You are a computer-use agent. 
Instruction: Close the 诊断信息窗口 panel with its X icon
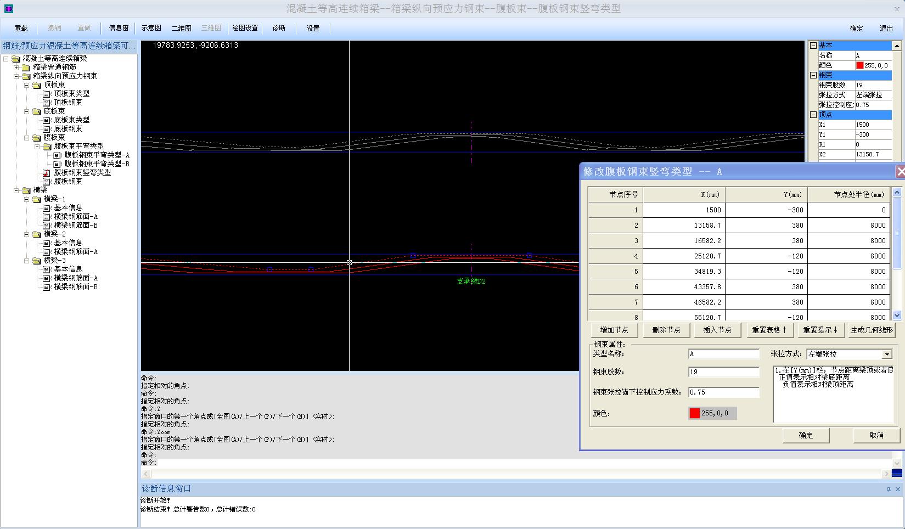click(898, 489)
